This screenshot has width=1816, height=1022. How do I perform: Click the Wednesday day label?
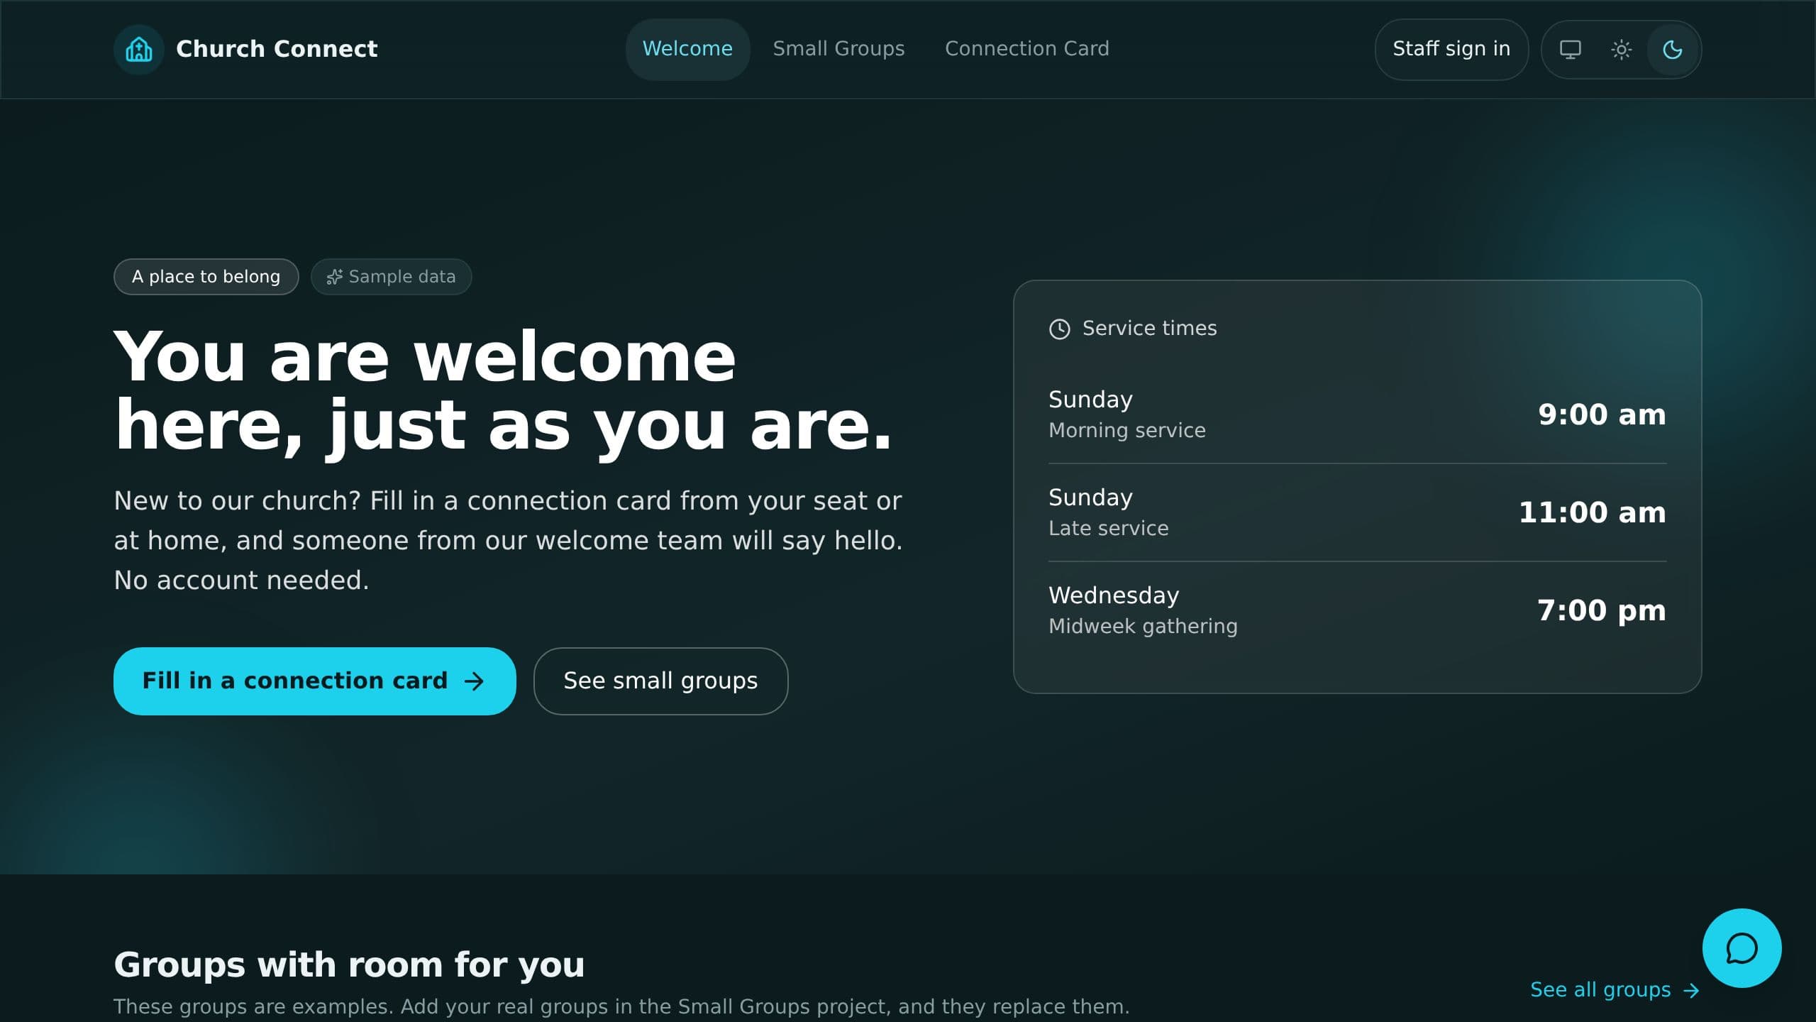[x=1114, y=595]
